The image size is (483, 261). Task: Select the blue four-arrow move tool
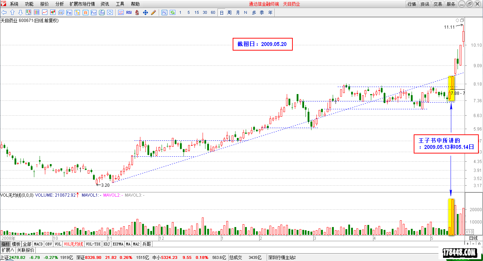click(145, 12)
